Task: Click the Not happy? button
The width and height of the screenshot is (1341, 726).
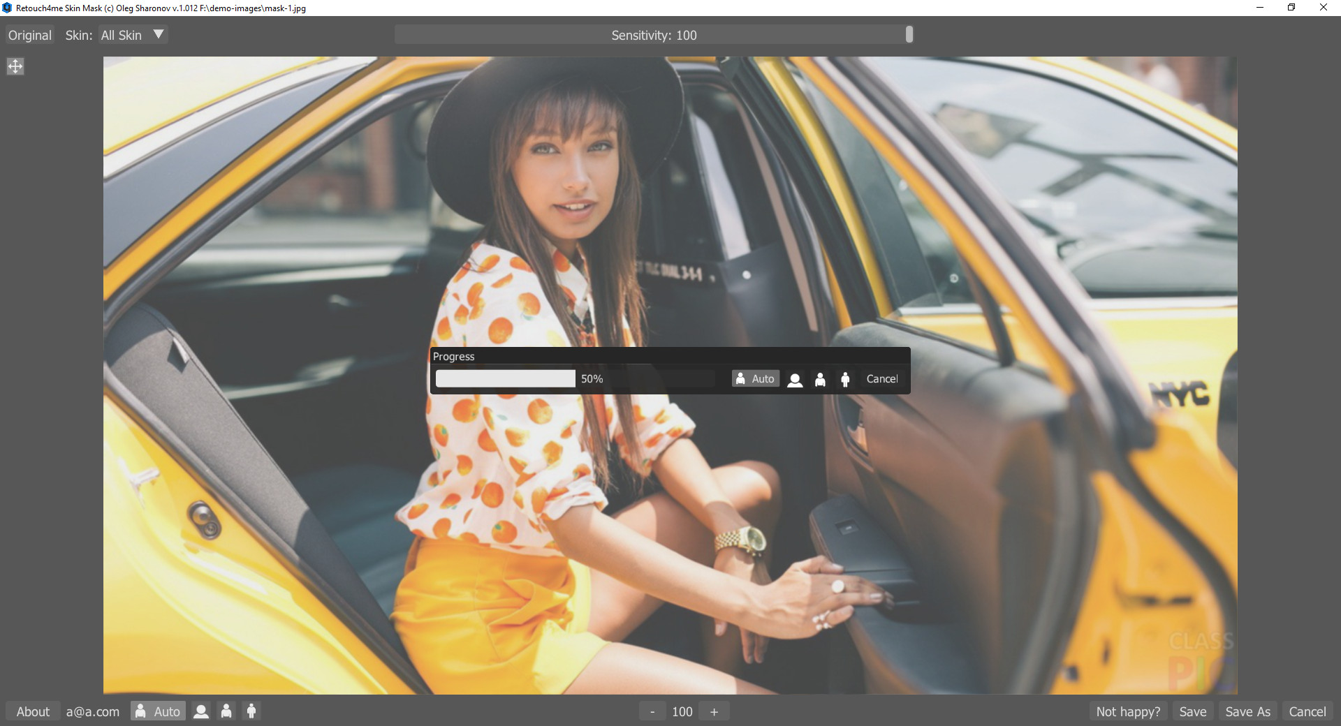Action: tap(1128, 711)
